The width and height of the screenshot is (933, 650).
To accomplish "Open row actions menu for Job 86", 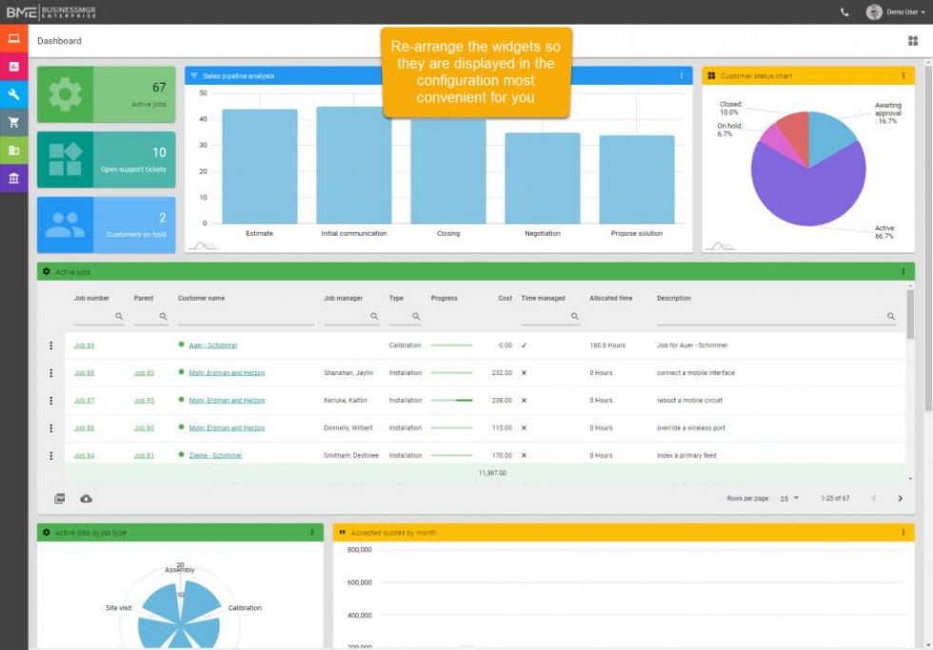I will pos(51,428).
